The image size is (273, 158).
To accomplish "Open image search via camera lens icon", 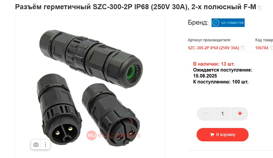I will click(36, 145).
